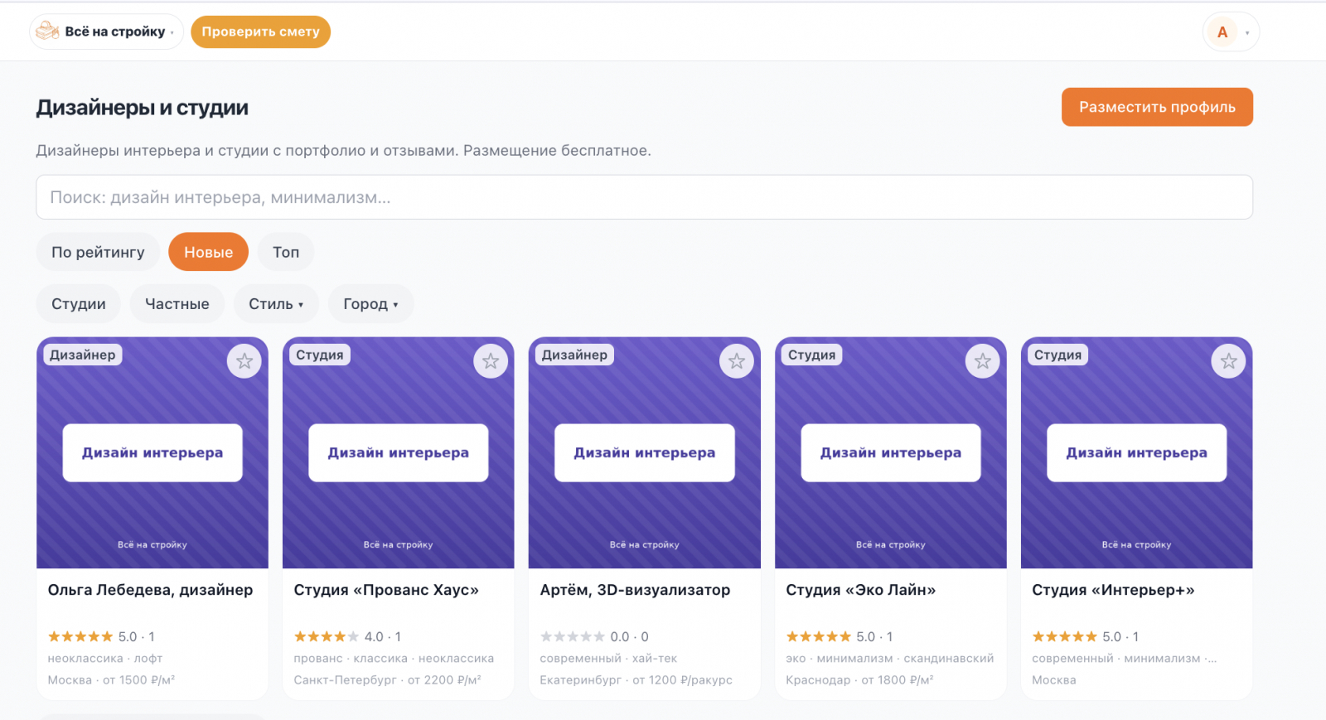Open the Город dropdown filter
This screenshot has height=720, width=1326.
[370, 304]
